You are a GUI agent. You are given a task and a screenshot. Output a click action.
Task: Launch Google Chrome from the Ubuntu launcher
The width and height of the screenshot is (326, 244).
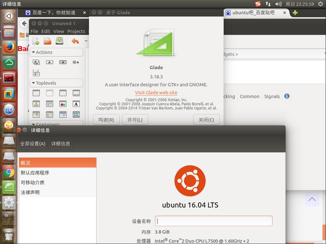tap(9, 172)
